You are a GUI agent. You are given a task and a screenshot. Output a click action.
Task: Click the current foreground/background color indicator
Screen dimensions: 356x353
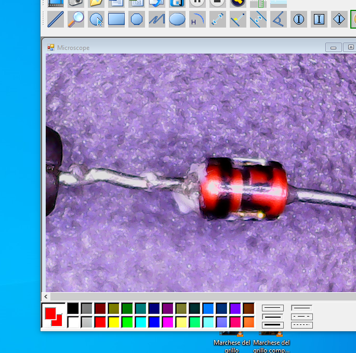pyautogui.click(x=54, y=316)
